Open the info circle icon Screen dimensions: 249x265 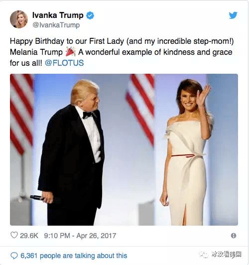(x=234, y=236)
